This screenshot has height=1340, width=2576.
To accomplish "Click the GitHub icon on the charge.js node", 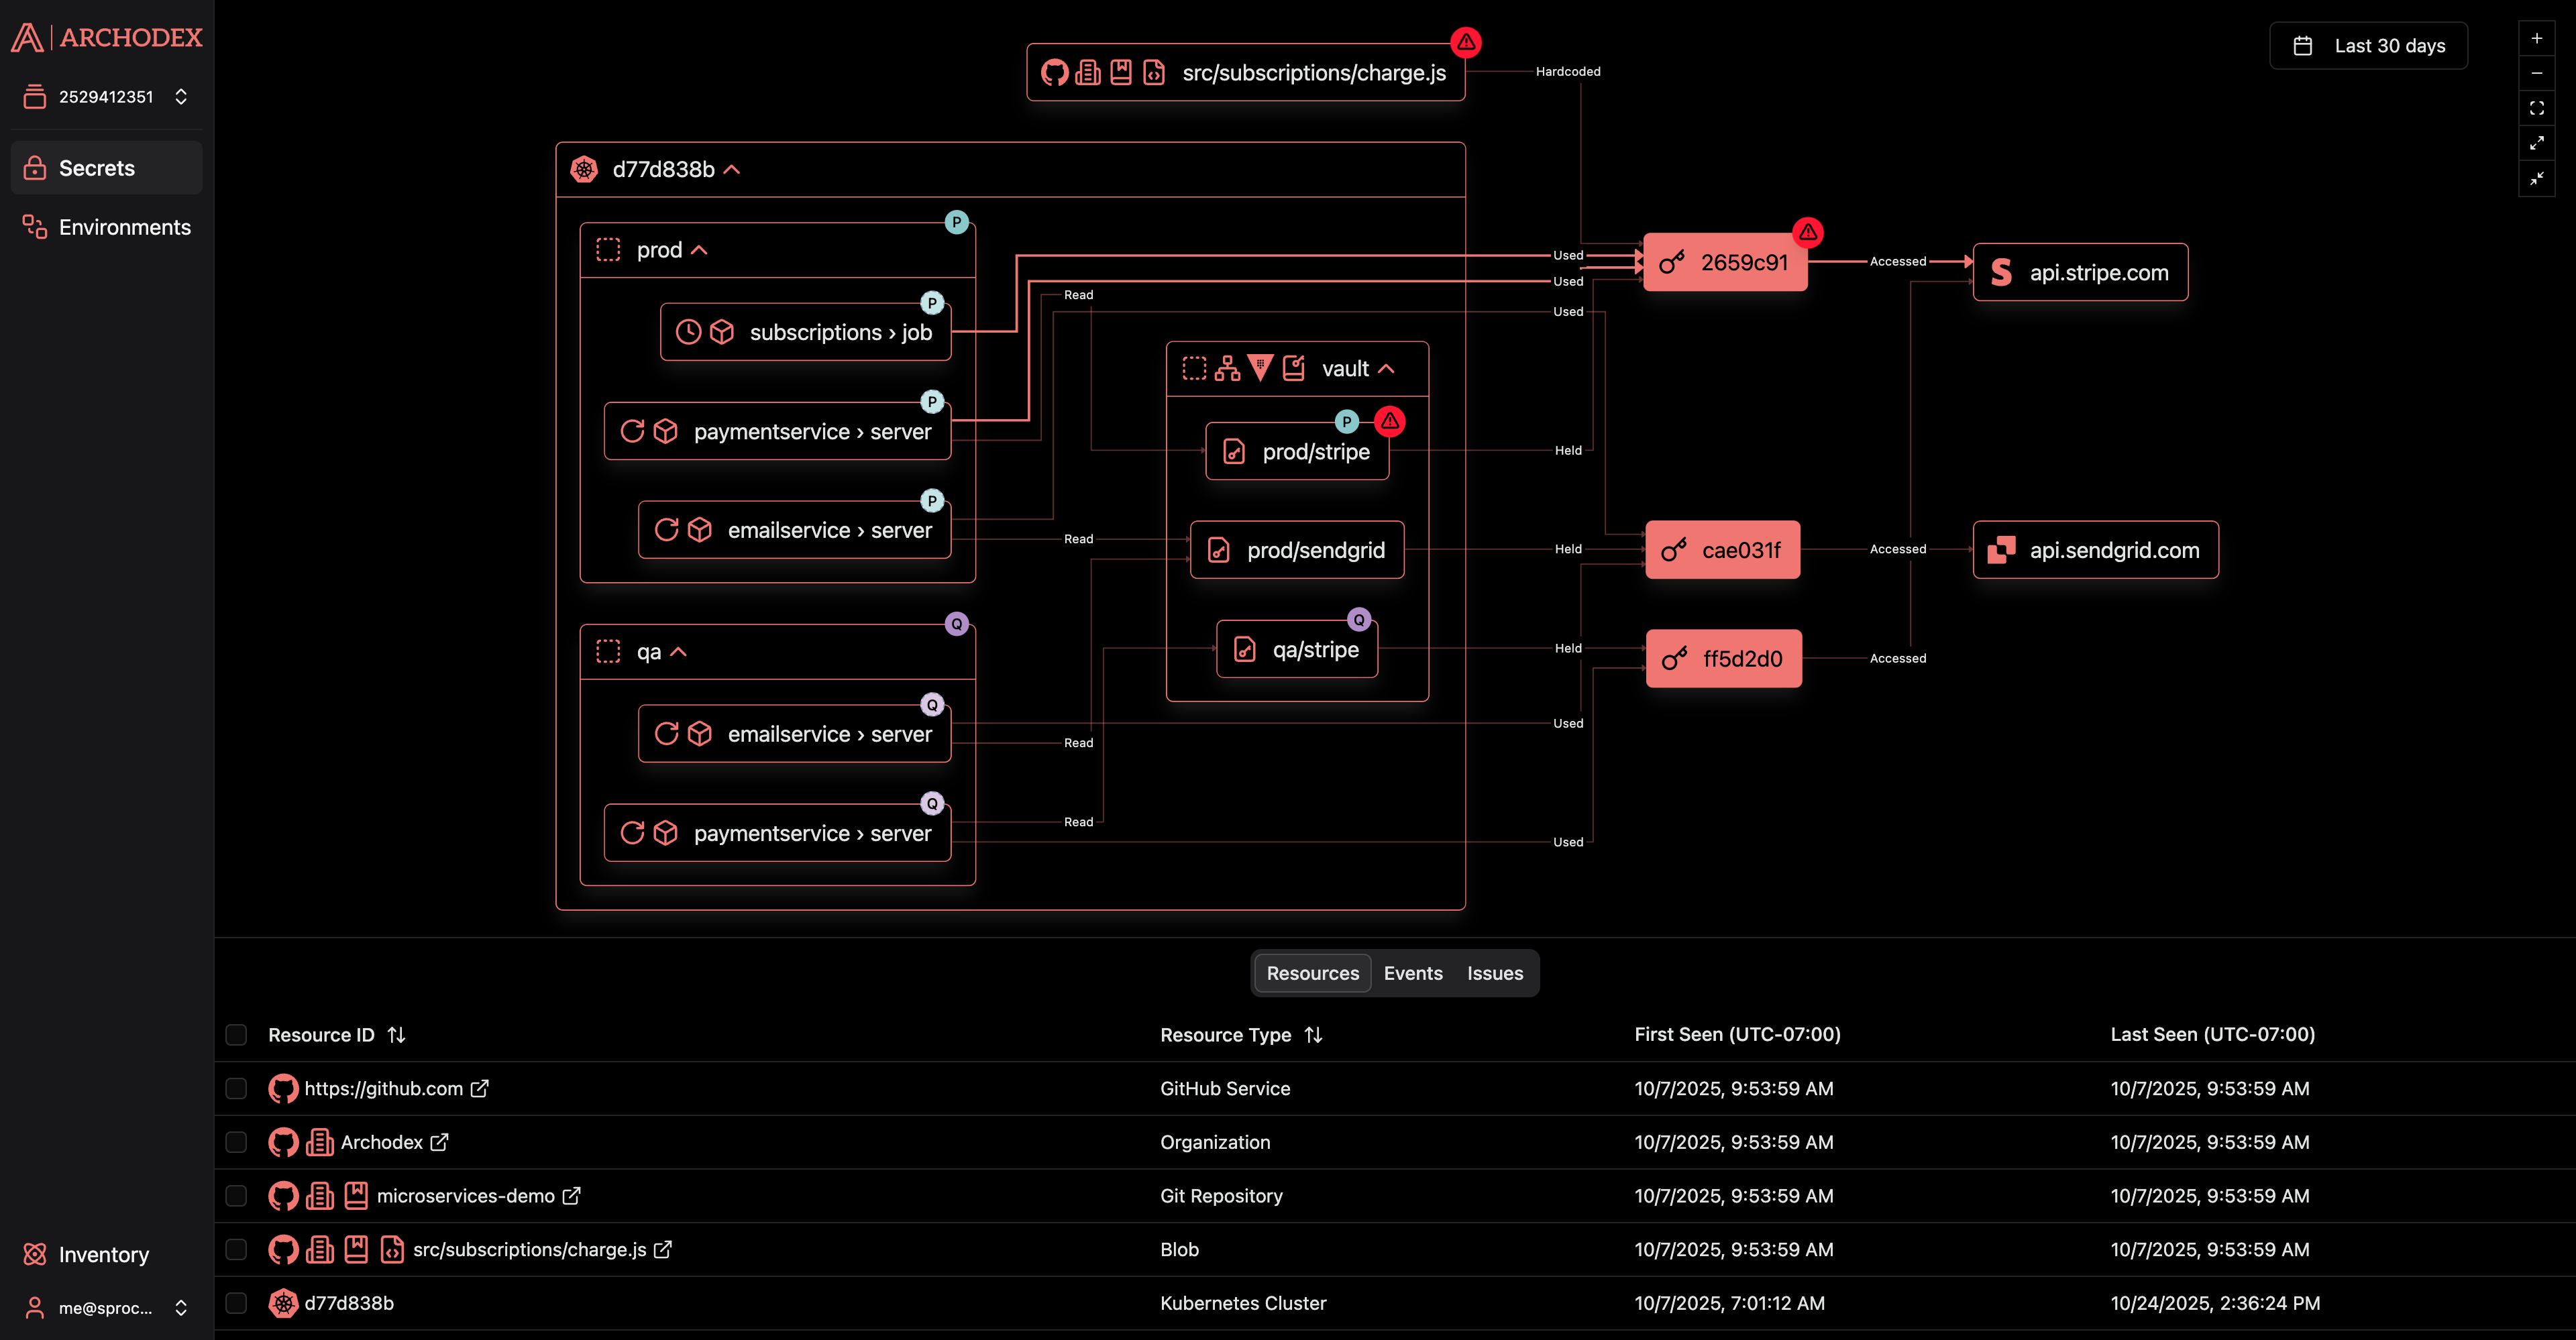I will click(x=1055, y=71).
